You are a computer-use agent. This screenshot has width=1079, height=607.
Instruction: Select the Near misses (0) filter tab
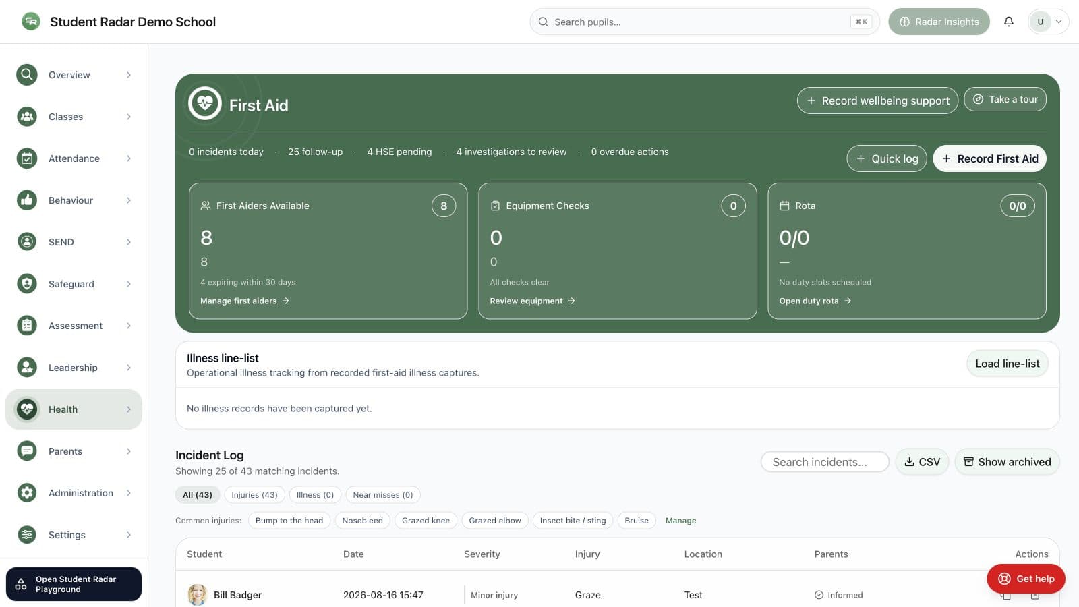tap(383, 495)
